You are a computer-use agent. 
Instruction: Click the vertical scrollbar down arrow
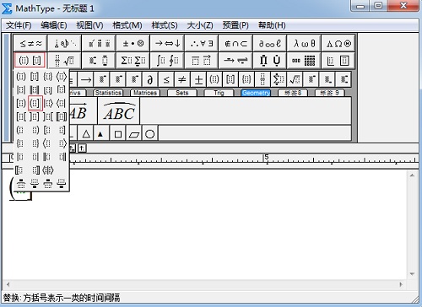412,274
